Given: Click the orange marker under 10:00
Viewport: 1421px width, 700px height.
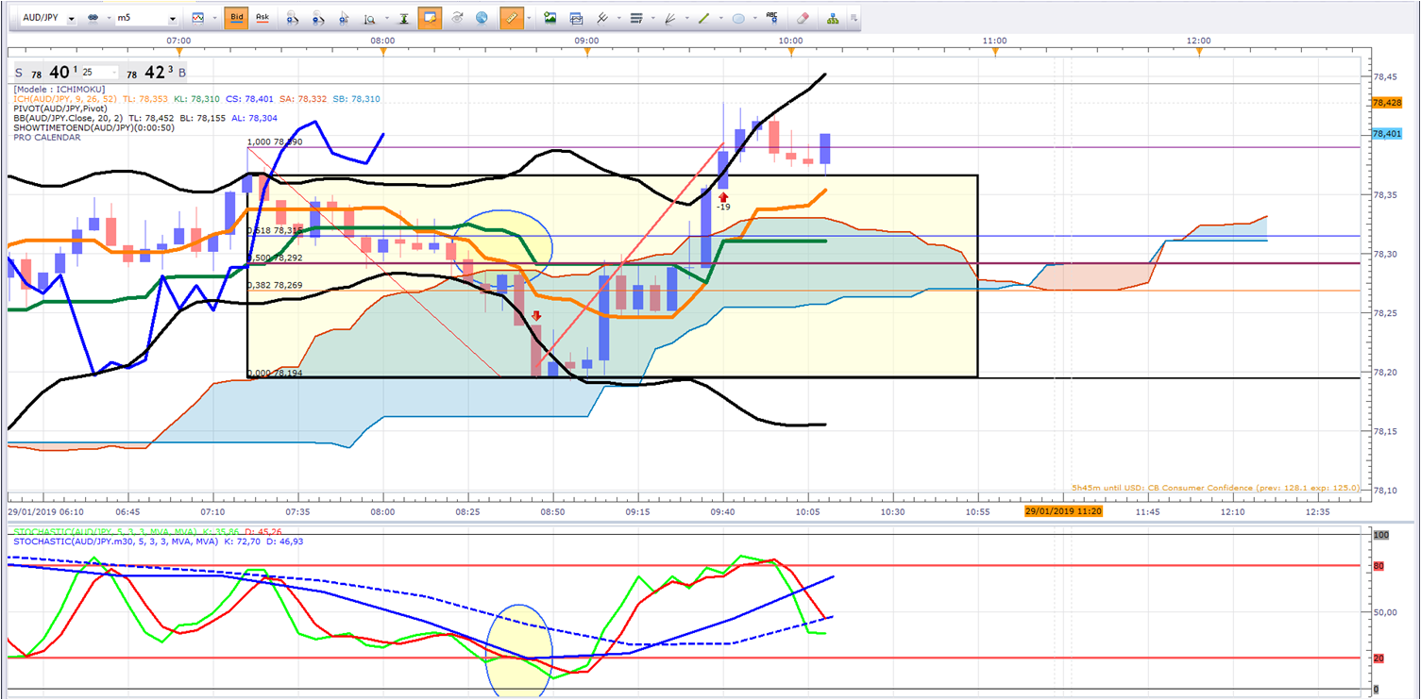Looking at the screenshot, I should point(791,52).
